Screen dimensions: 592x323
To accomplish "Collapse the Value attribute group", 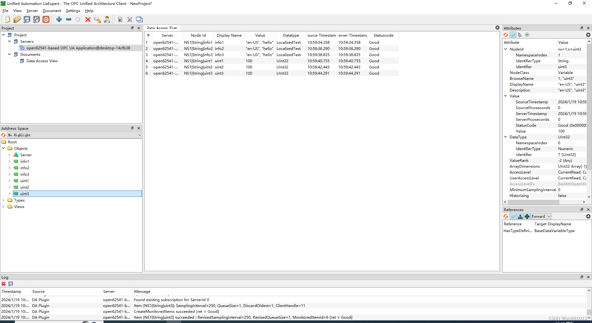I will click(506, 96).
